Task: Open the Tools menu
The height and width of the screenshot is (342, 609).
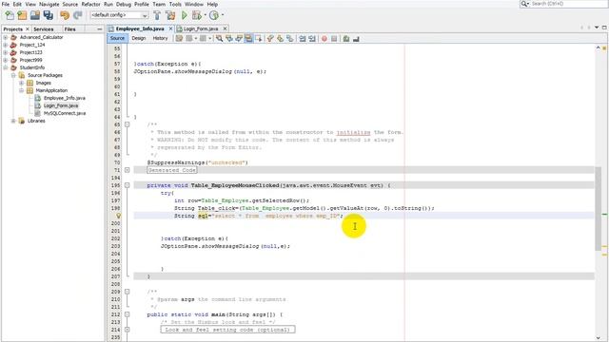Action: click(x=175, y=4)
